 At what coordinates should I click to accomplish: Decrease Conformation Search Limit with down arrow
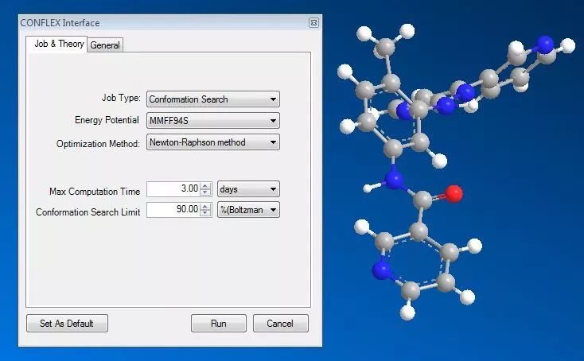[x=205, y=213]
